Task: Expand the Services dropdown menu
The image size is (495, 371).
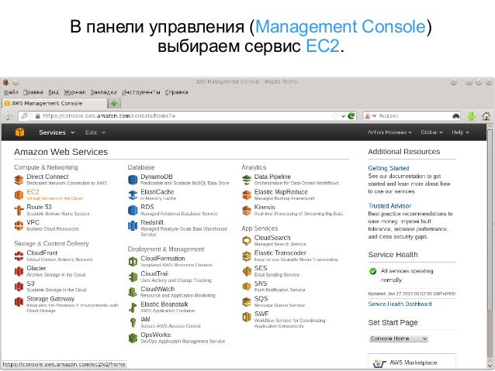Action: point(57,132)
